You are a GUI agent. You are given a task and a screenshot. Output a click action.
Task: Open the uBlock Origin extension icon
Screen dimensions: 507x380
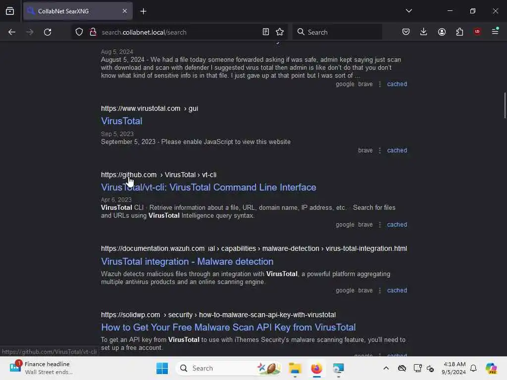477,31
